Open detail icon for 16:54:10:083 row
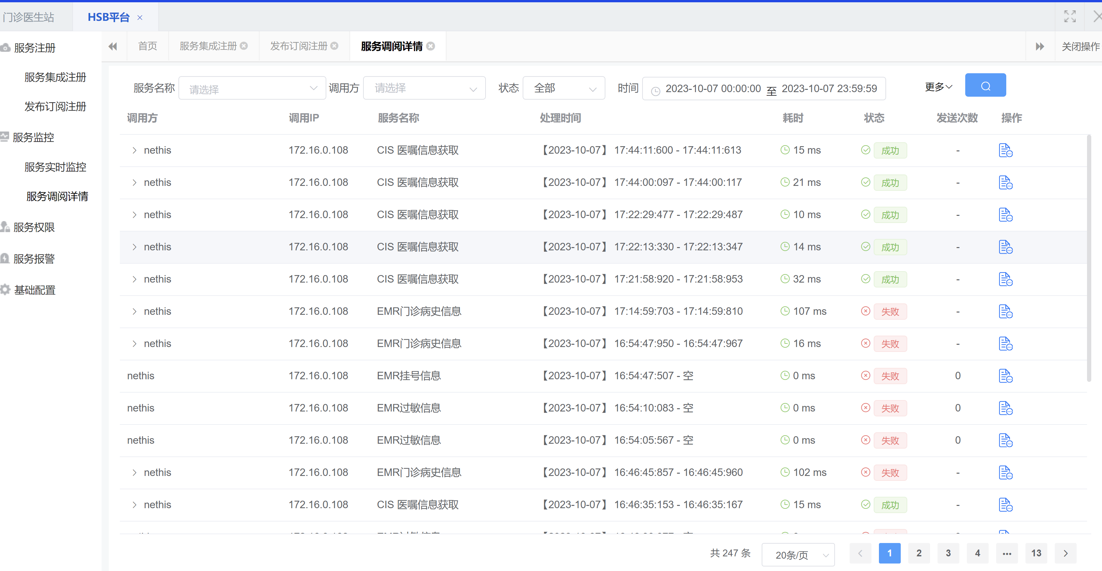The height and width of the screenshot is (571, 1102). coord(1005,408)
